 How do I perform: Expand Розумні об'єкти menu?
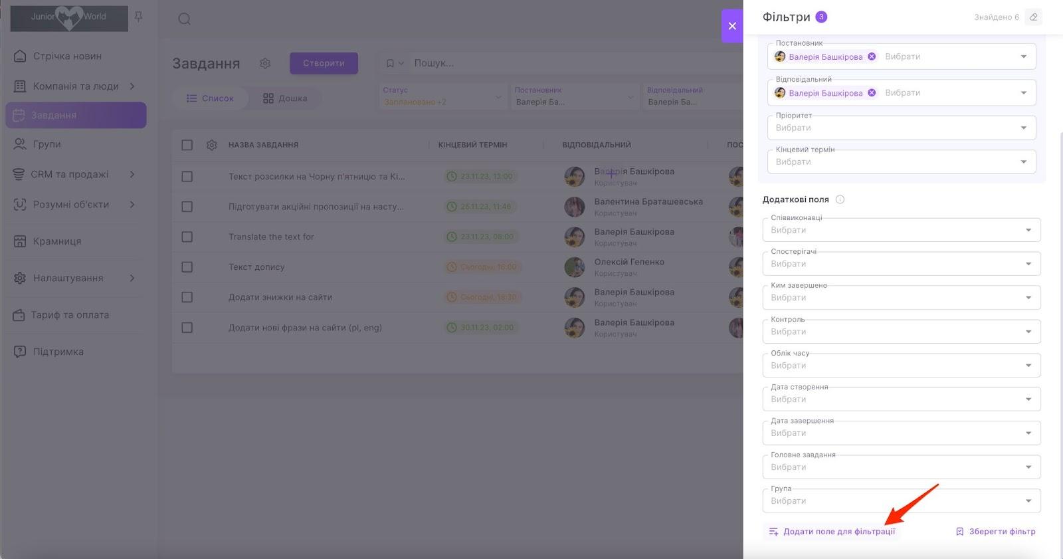pos(75,205)
